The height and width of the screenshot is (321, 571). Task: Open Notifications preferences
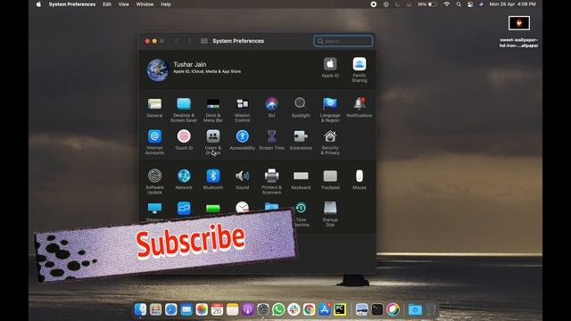pyautogui.click(x=360, y=103)
